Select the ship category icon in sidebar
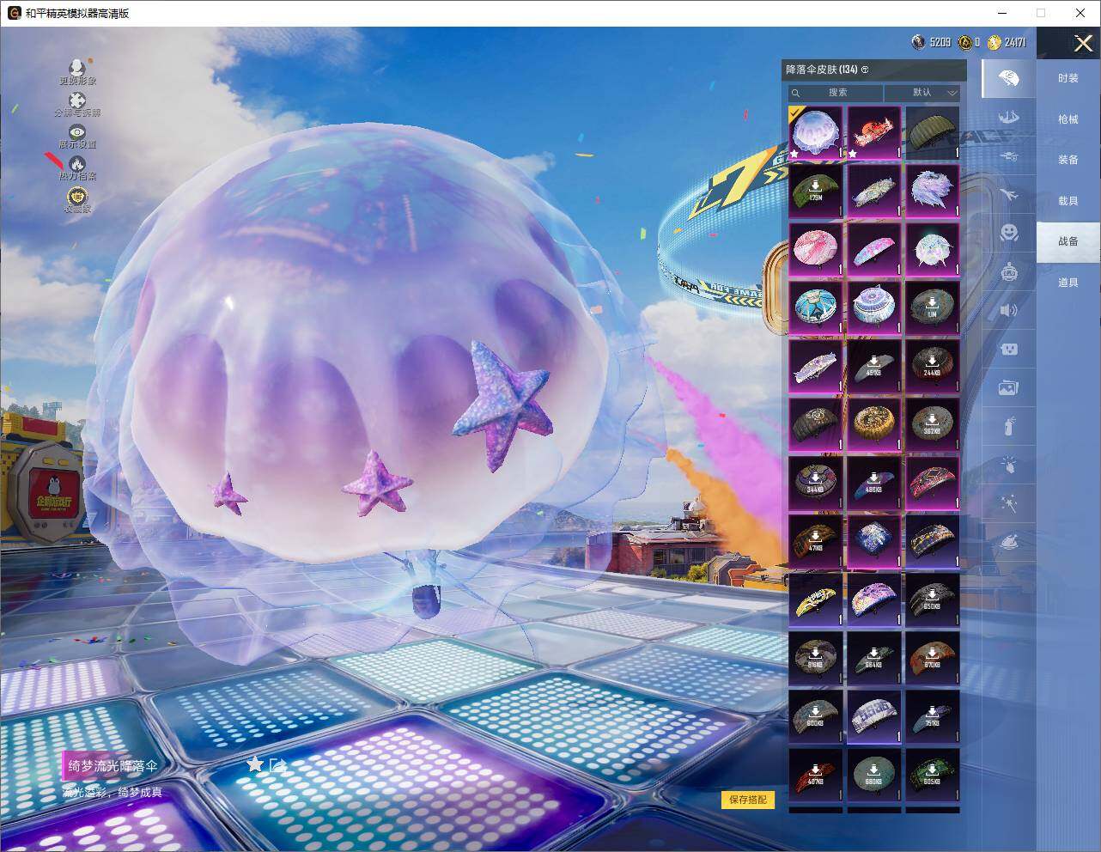 pos(1008,118)
